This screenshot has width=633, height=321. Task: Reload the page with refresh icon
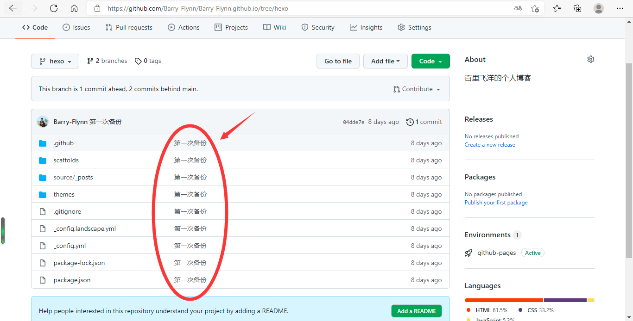[54, 8]
